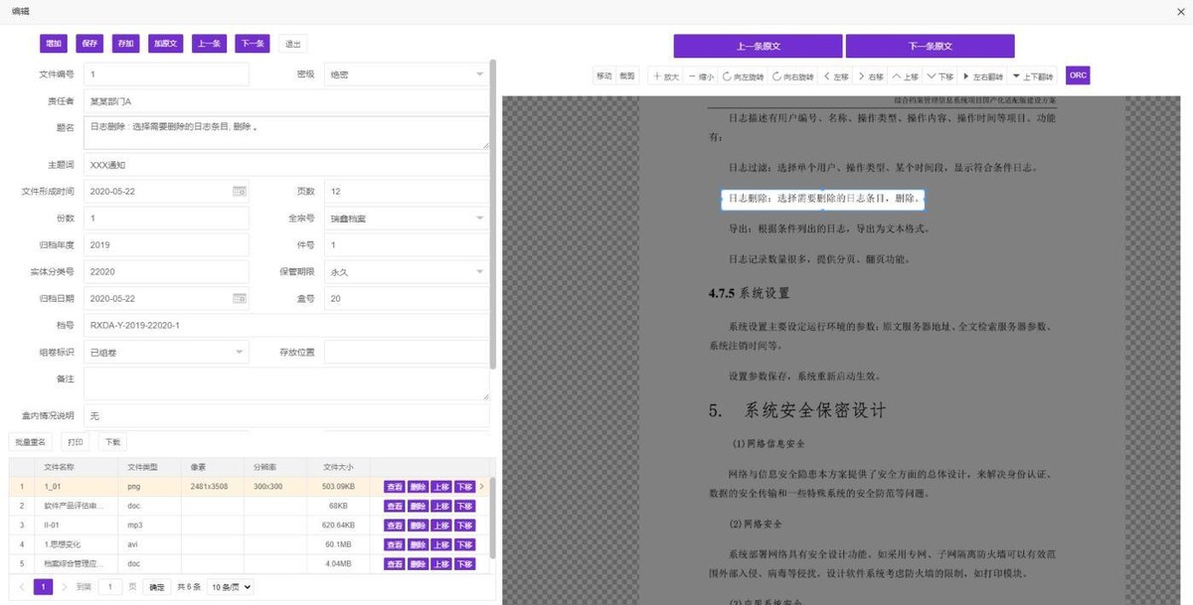The width and height of the screenshot is (1193, 605).
Task: Click the 增加 button
Action: [x=54, y=44]
